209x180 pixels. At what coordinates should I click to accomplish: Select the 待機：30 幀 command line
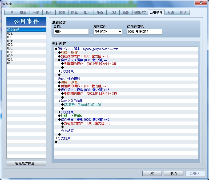point(126,53)
